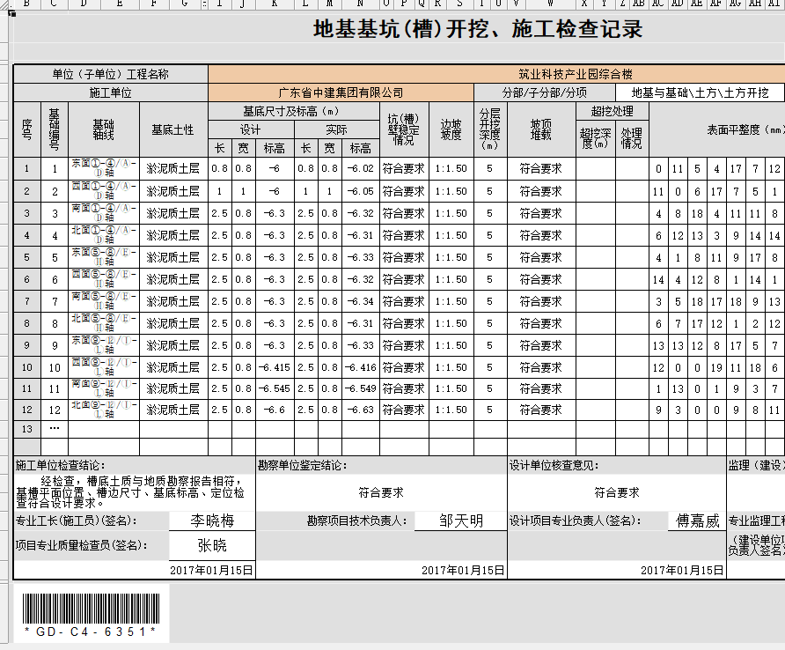Click the 勘察单位鉴定结论 label

303,465
